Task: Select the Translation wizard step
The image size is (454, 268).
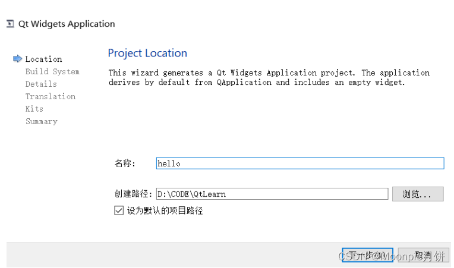Action: (x=51, y=96)
